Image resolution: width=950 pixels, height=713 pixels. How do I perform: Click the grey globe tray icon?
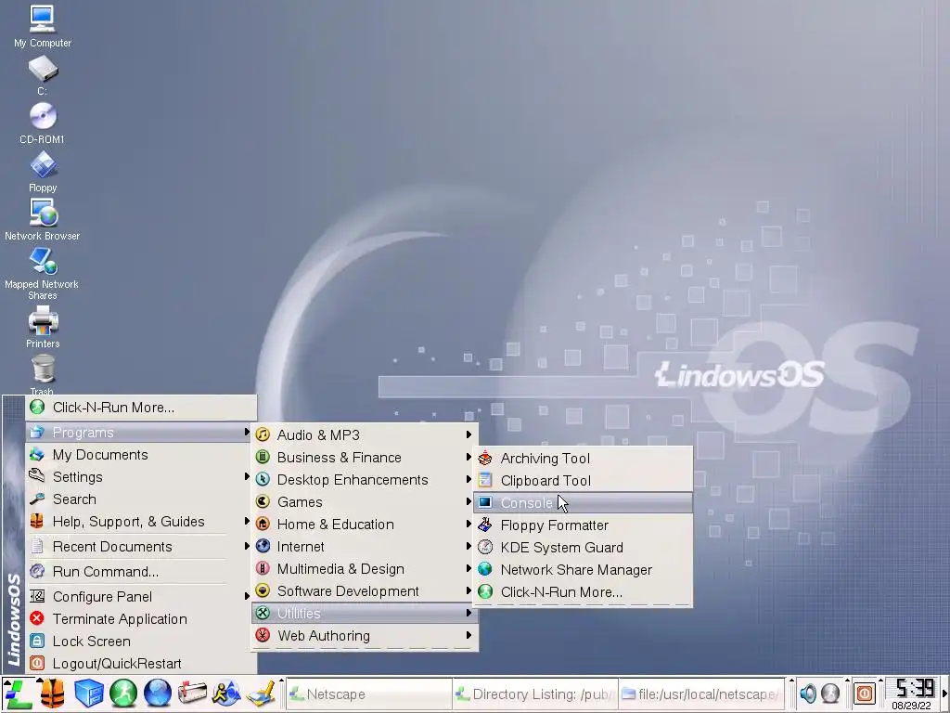[x=830, y=693]
